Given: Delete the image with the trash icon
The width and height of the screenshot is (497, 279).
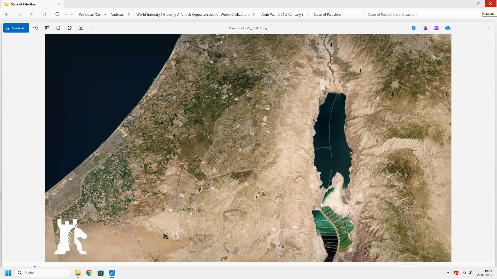Looking at the screenshot, I should pyautogui.click(x=47, y=28).
